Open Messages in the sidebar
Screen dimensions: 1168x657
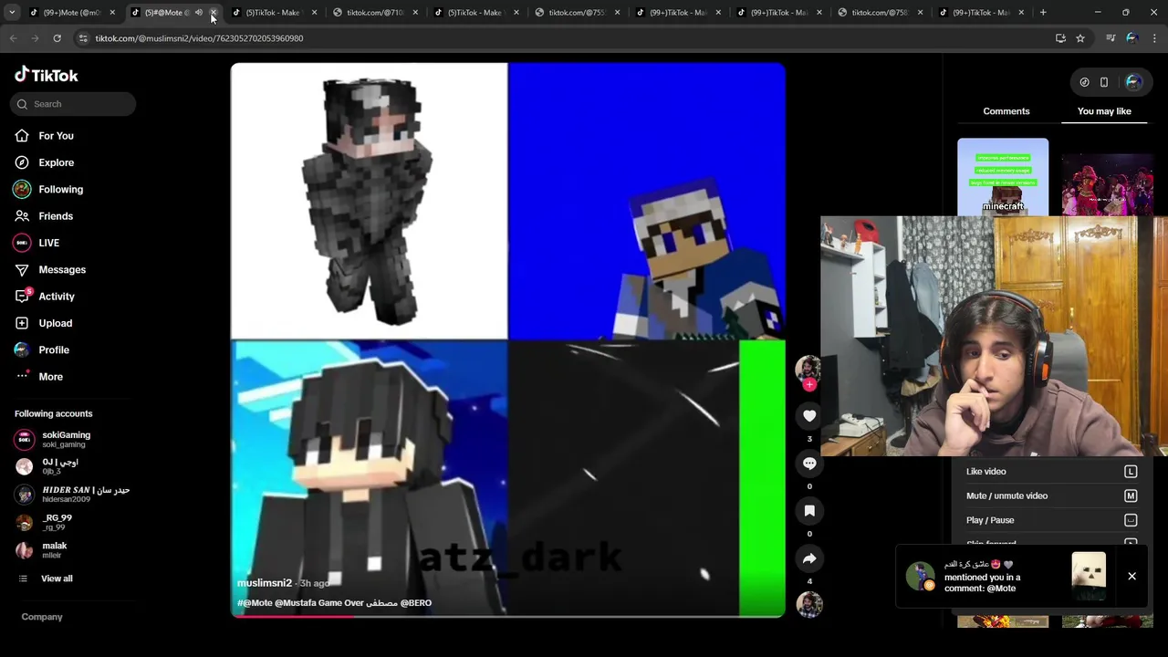[62, 269]
